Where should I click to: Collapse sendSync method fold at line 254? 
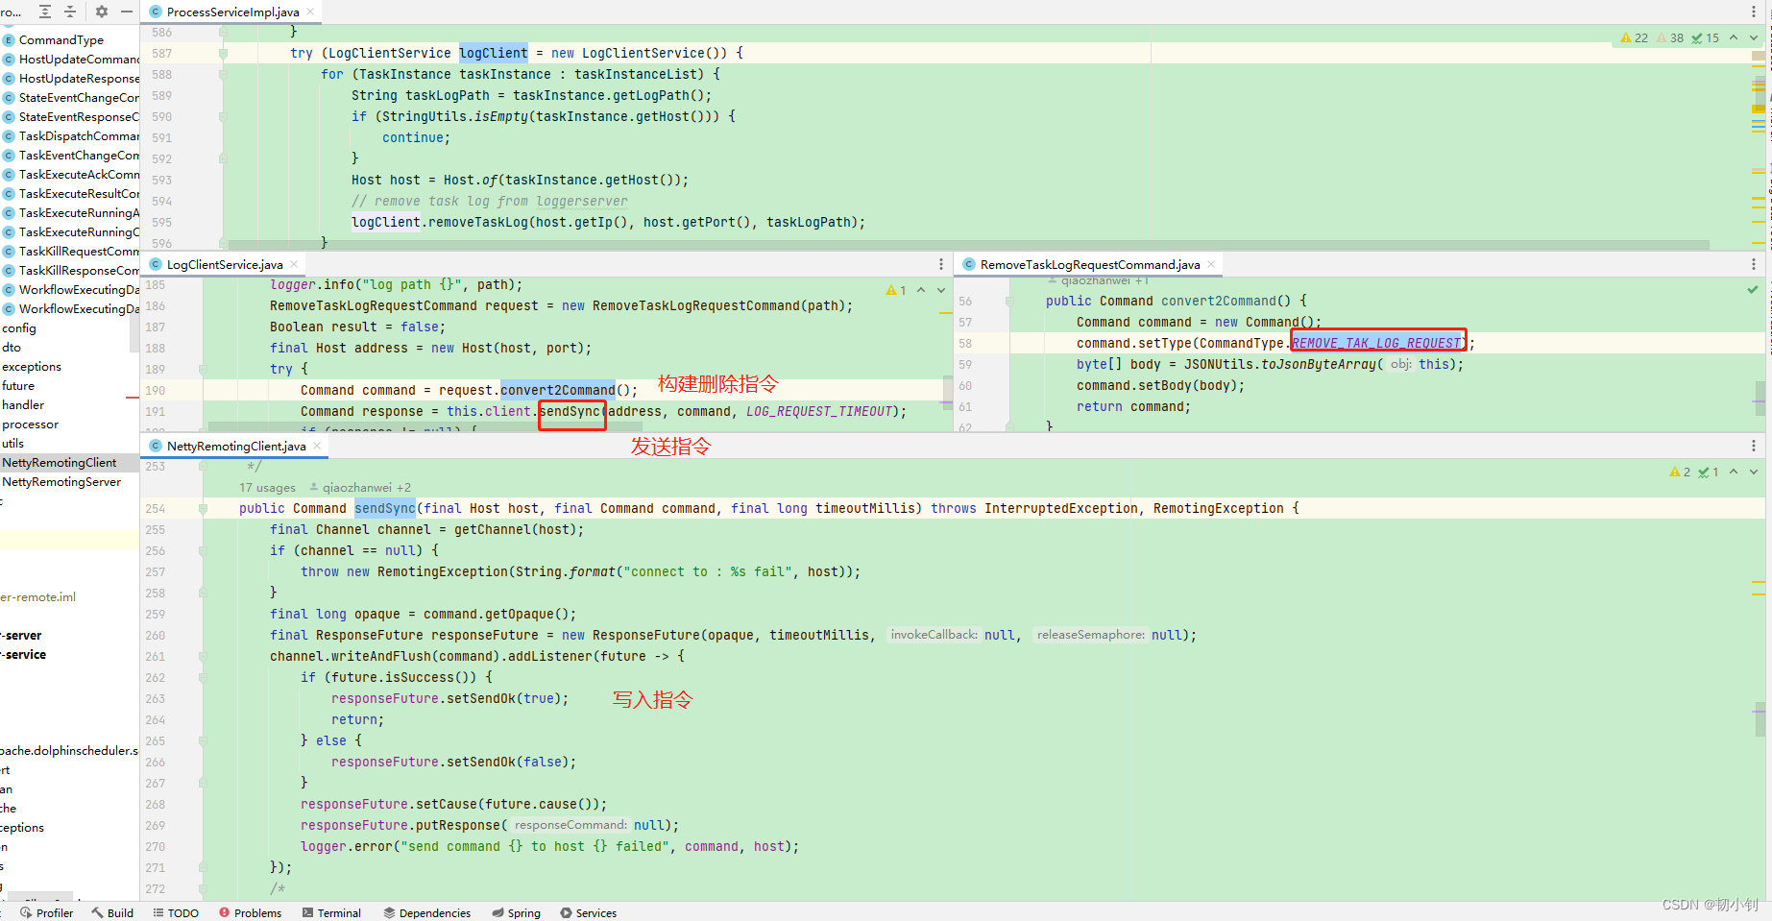click(203, 508)
